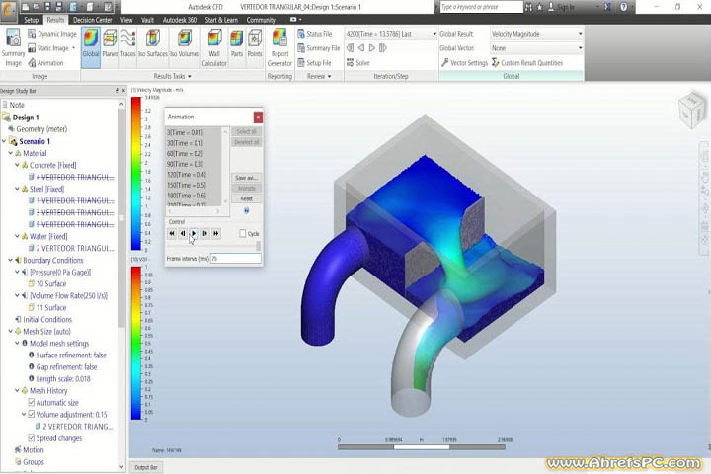Image resolution: width=711 pixels, height=474 pixels.
Task: Expand the Review panel menu
Action: [319, 76]
